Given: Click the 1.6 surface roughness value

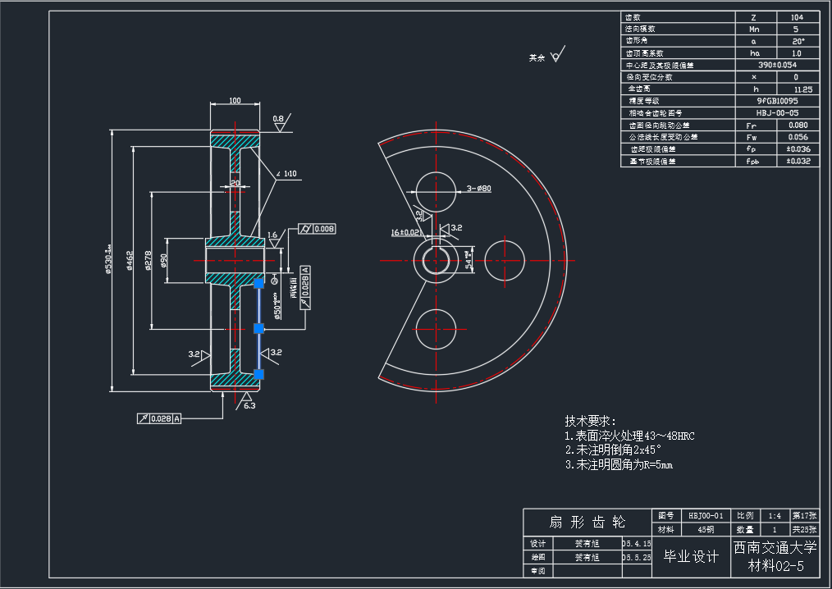Looking at the screenshot, I should 272,235.
